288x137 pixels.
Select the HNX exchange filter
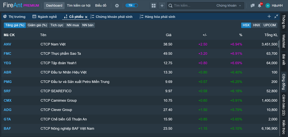[x=256, y=25]
